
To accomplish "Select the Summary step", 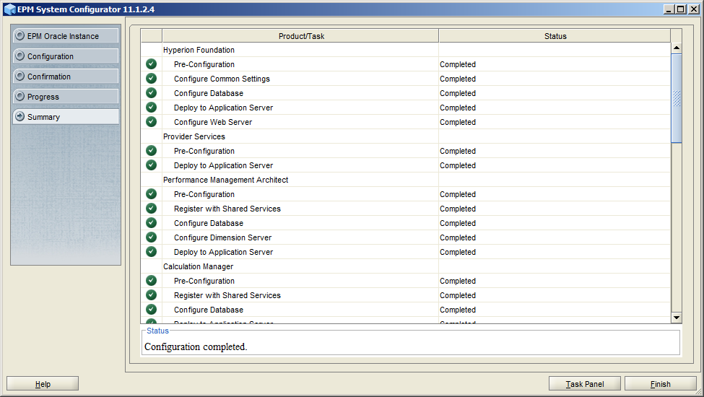I will coord(66,117).
